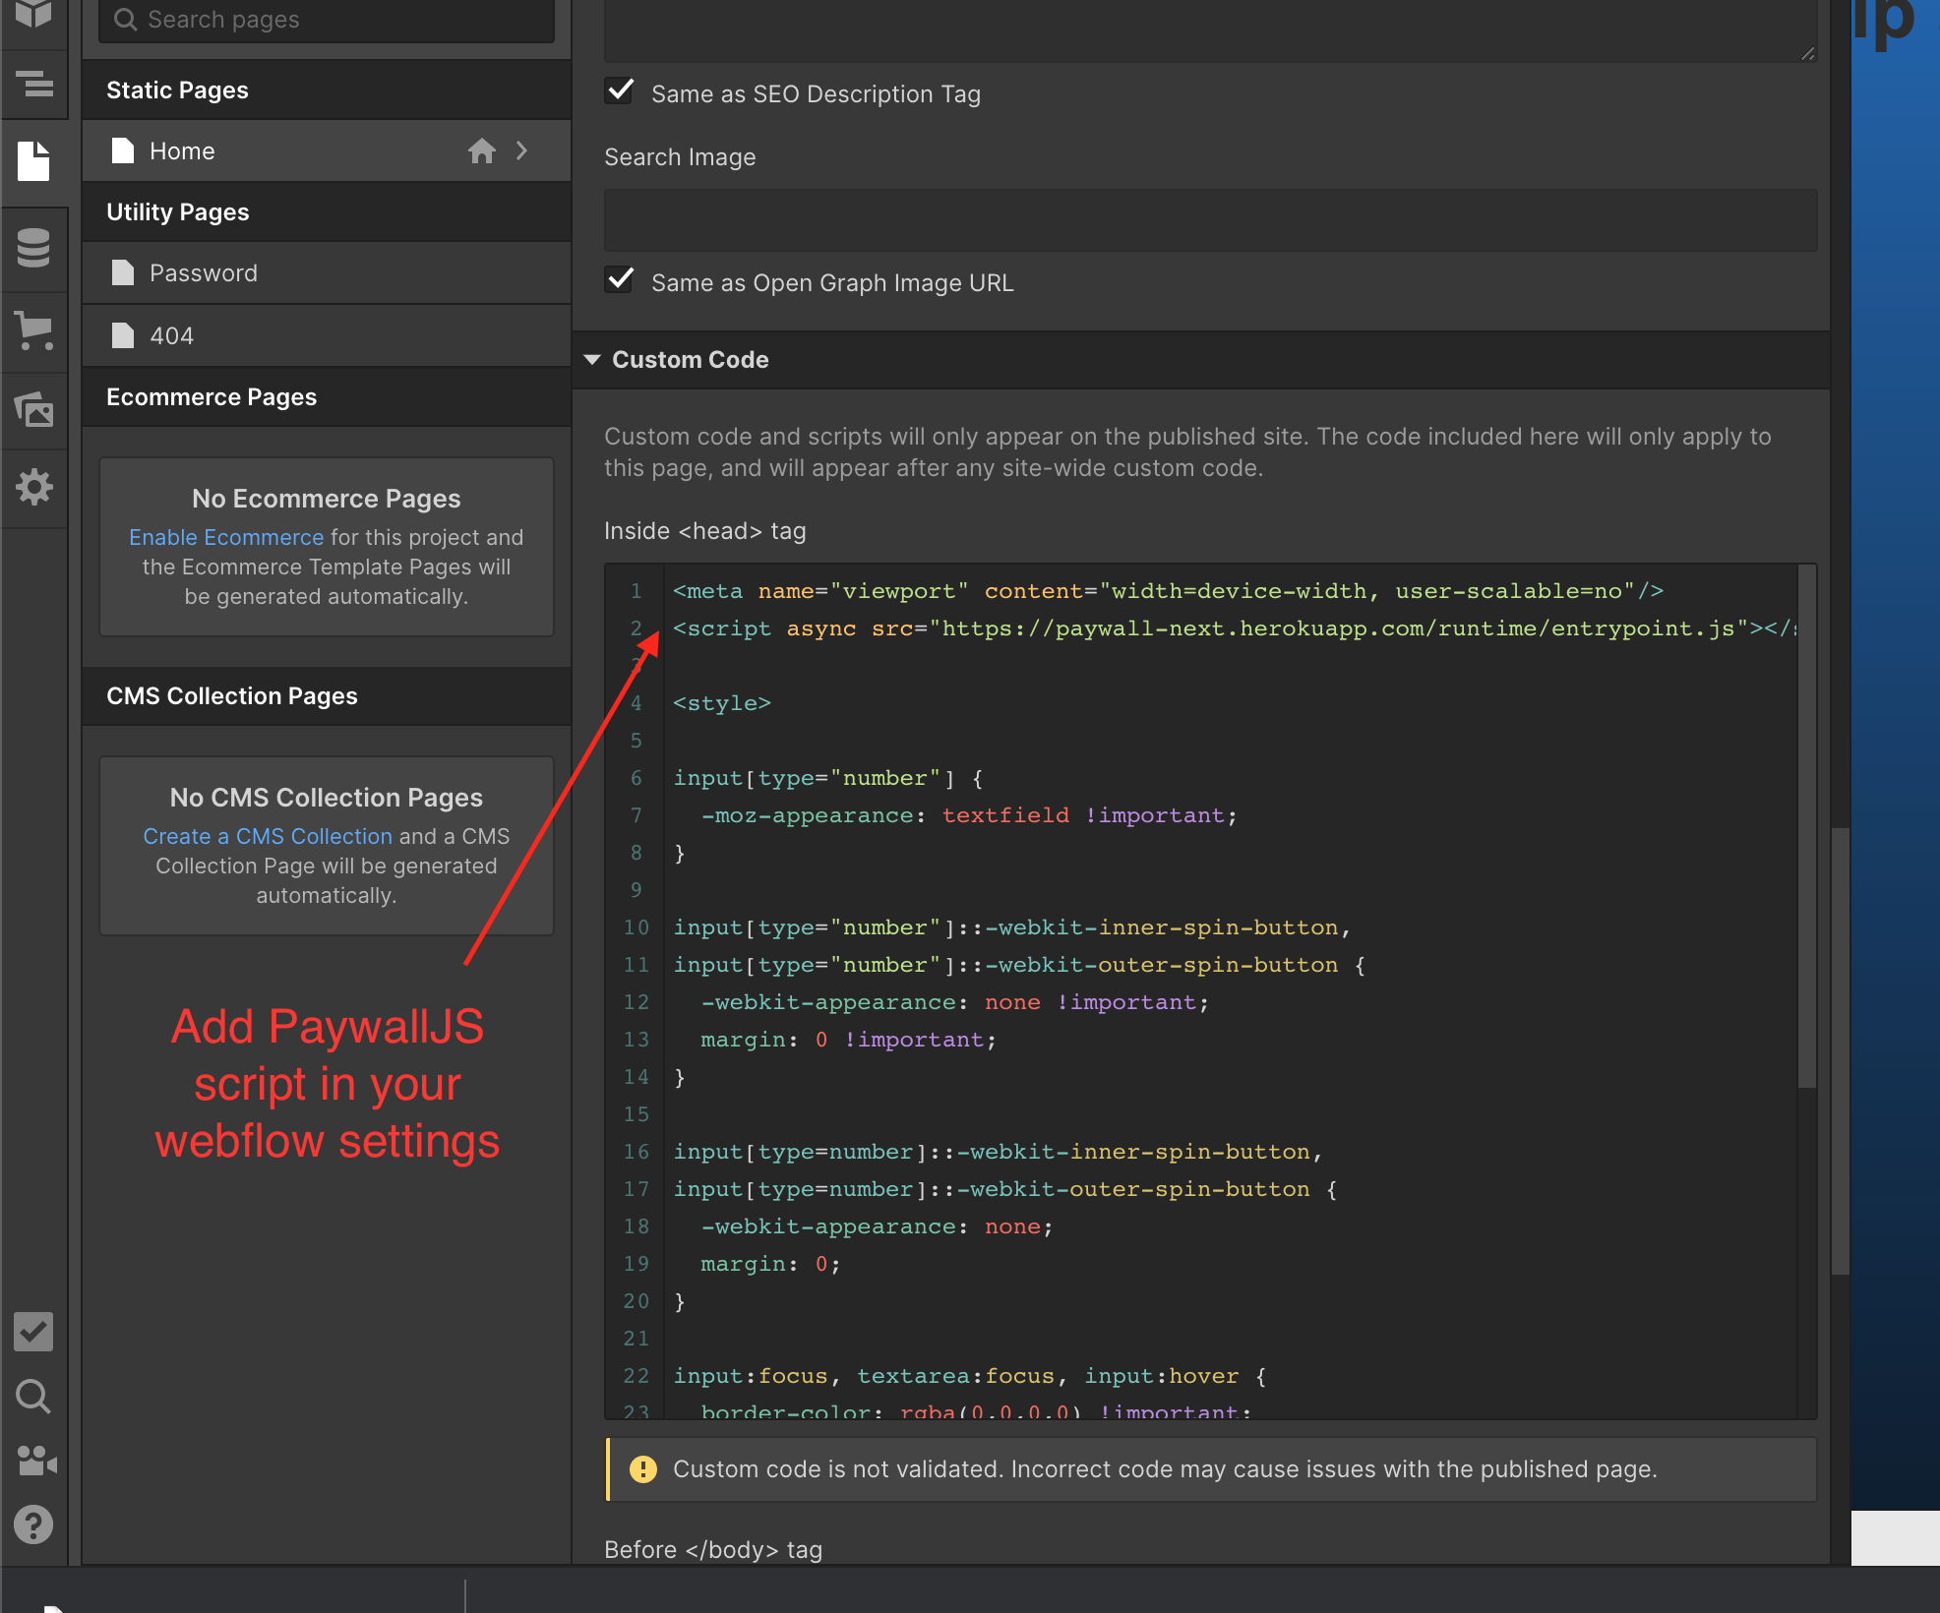Click the Create a CMS Collection link
This screenshot has height=1613, width=1940.
click(268, 836)
